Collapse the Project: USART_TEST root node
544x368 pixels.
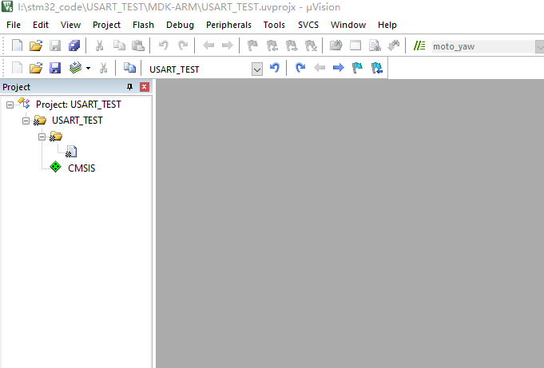10,105
